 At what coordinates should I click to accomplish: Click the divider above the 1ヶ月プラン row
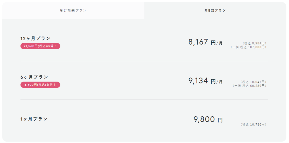click(144, 100)
